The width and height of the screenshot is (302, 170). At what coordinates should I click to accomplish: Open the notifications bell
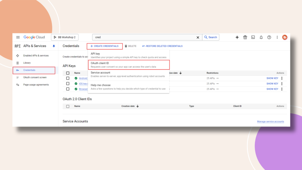click(x=261, y=37)
